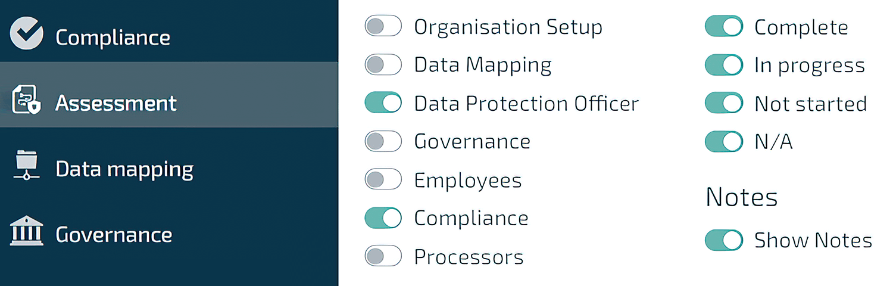Click the Compliance checkmark icon in sidebar

(27, 32)
